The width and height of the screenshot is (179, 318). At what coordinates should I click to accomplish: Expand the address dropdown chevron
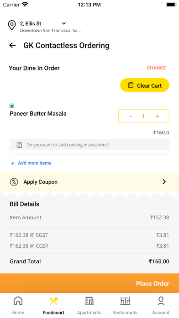click(x=64, y=23)
